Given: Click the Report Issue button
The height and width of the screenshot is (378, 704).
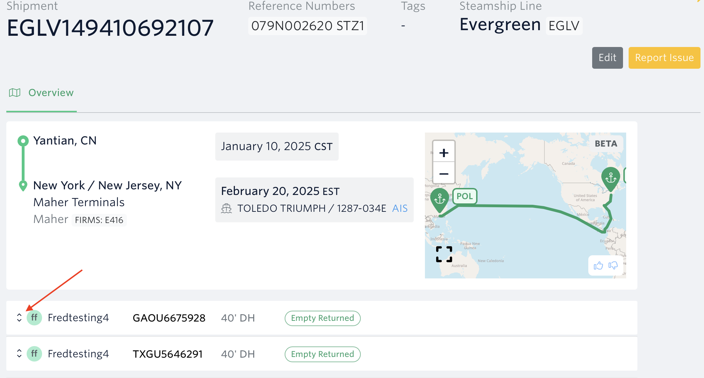Looking at the screenshot, I should pos(664,58).
